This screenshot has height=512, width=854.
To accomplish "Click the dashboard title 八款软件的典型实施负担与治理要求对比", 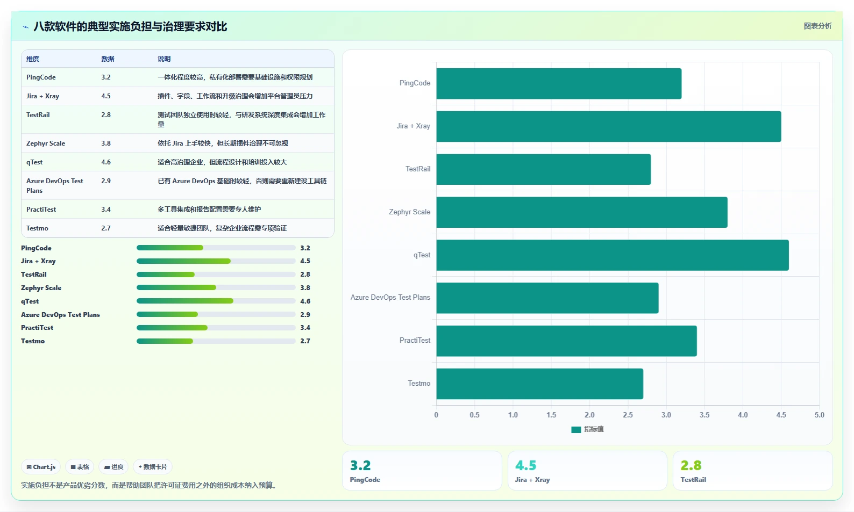I will 130,27.
